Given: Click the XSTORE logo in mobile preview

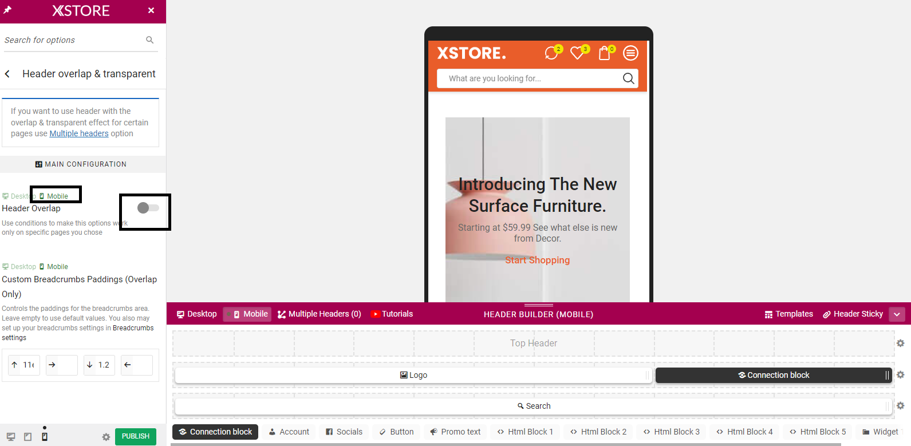Looking at the screenshot, I should (x=471, y=53).
